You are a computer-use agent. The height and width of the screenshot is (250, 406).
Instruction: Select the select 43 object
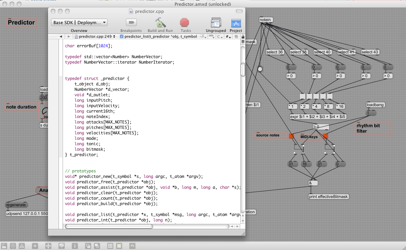370,52
